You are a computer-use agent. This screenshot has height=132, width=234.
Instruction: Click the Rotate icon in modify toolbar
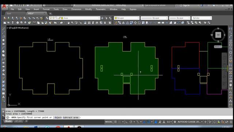pyautogui.click(x=139, y=23)
